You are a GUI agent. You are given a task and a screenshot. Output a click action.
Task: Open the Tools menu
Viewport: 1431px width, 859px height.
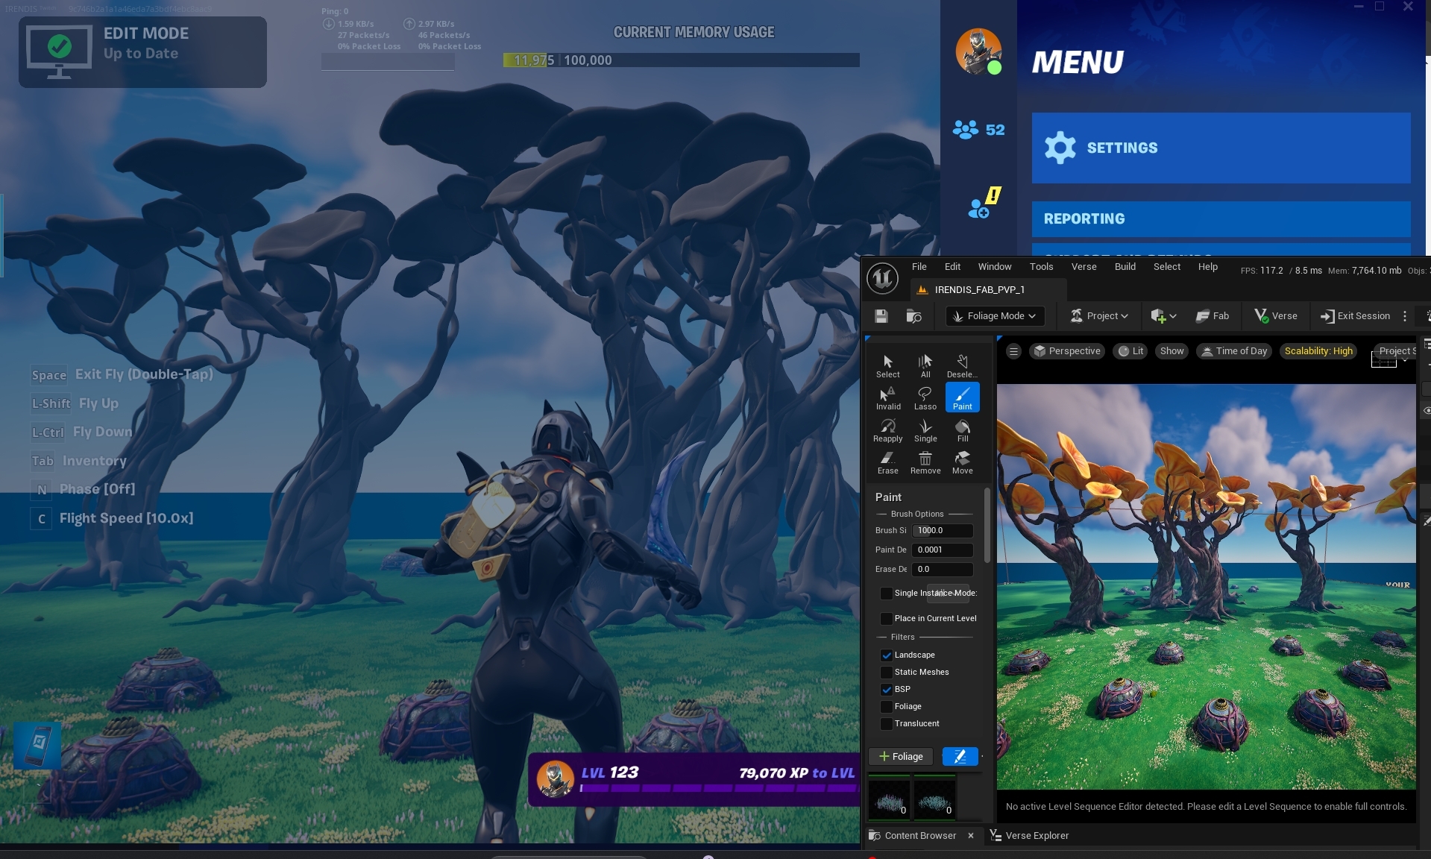[1041, 267]
